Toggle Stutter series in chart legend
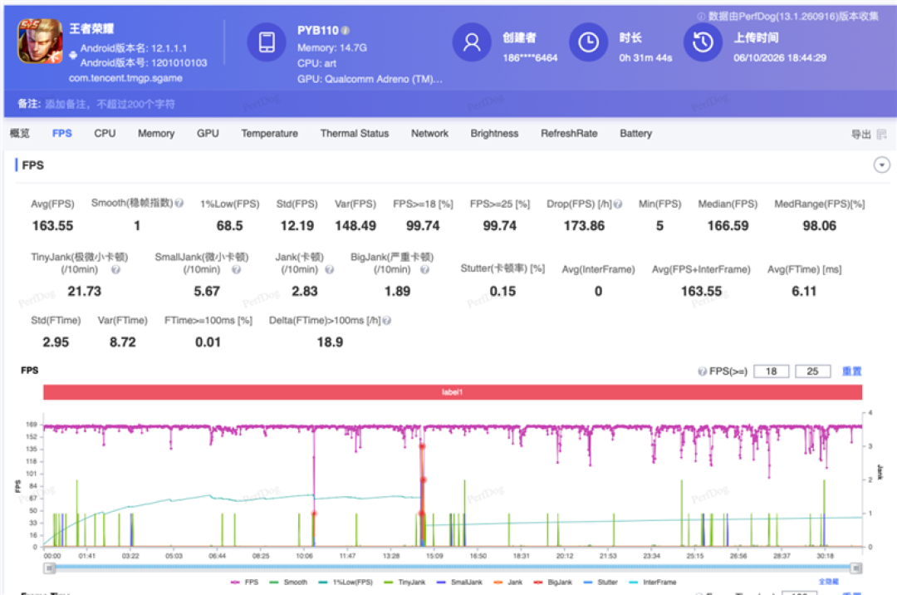The image size is (897, 595). click(600, 583)
